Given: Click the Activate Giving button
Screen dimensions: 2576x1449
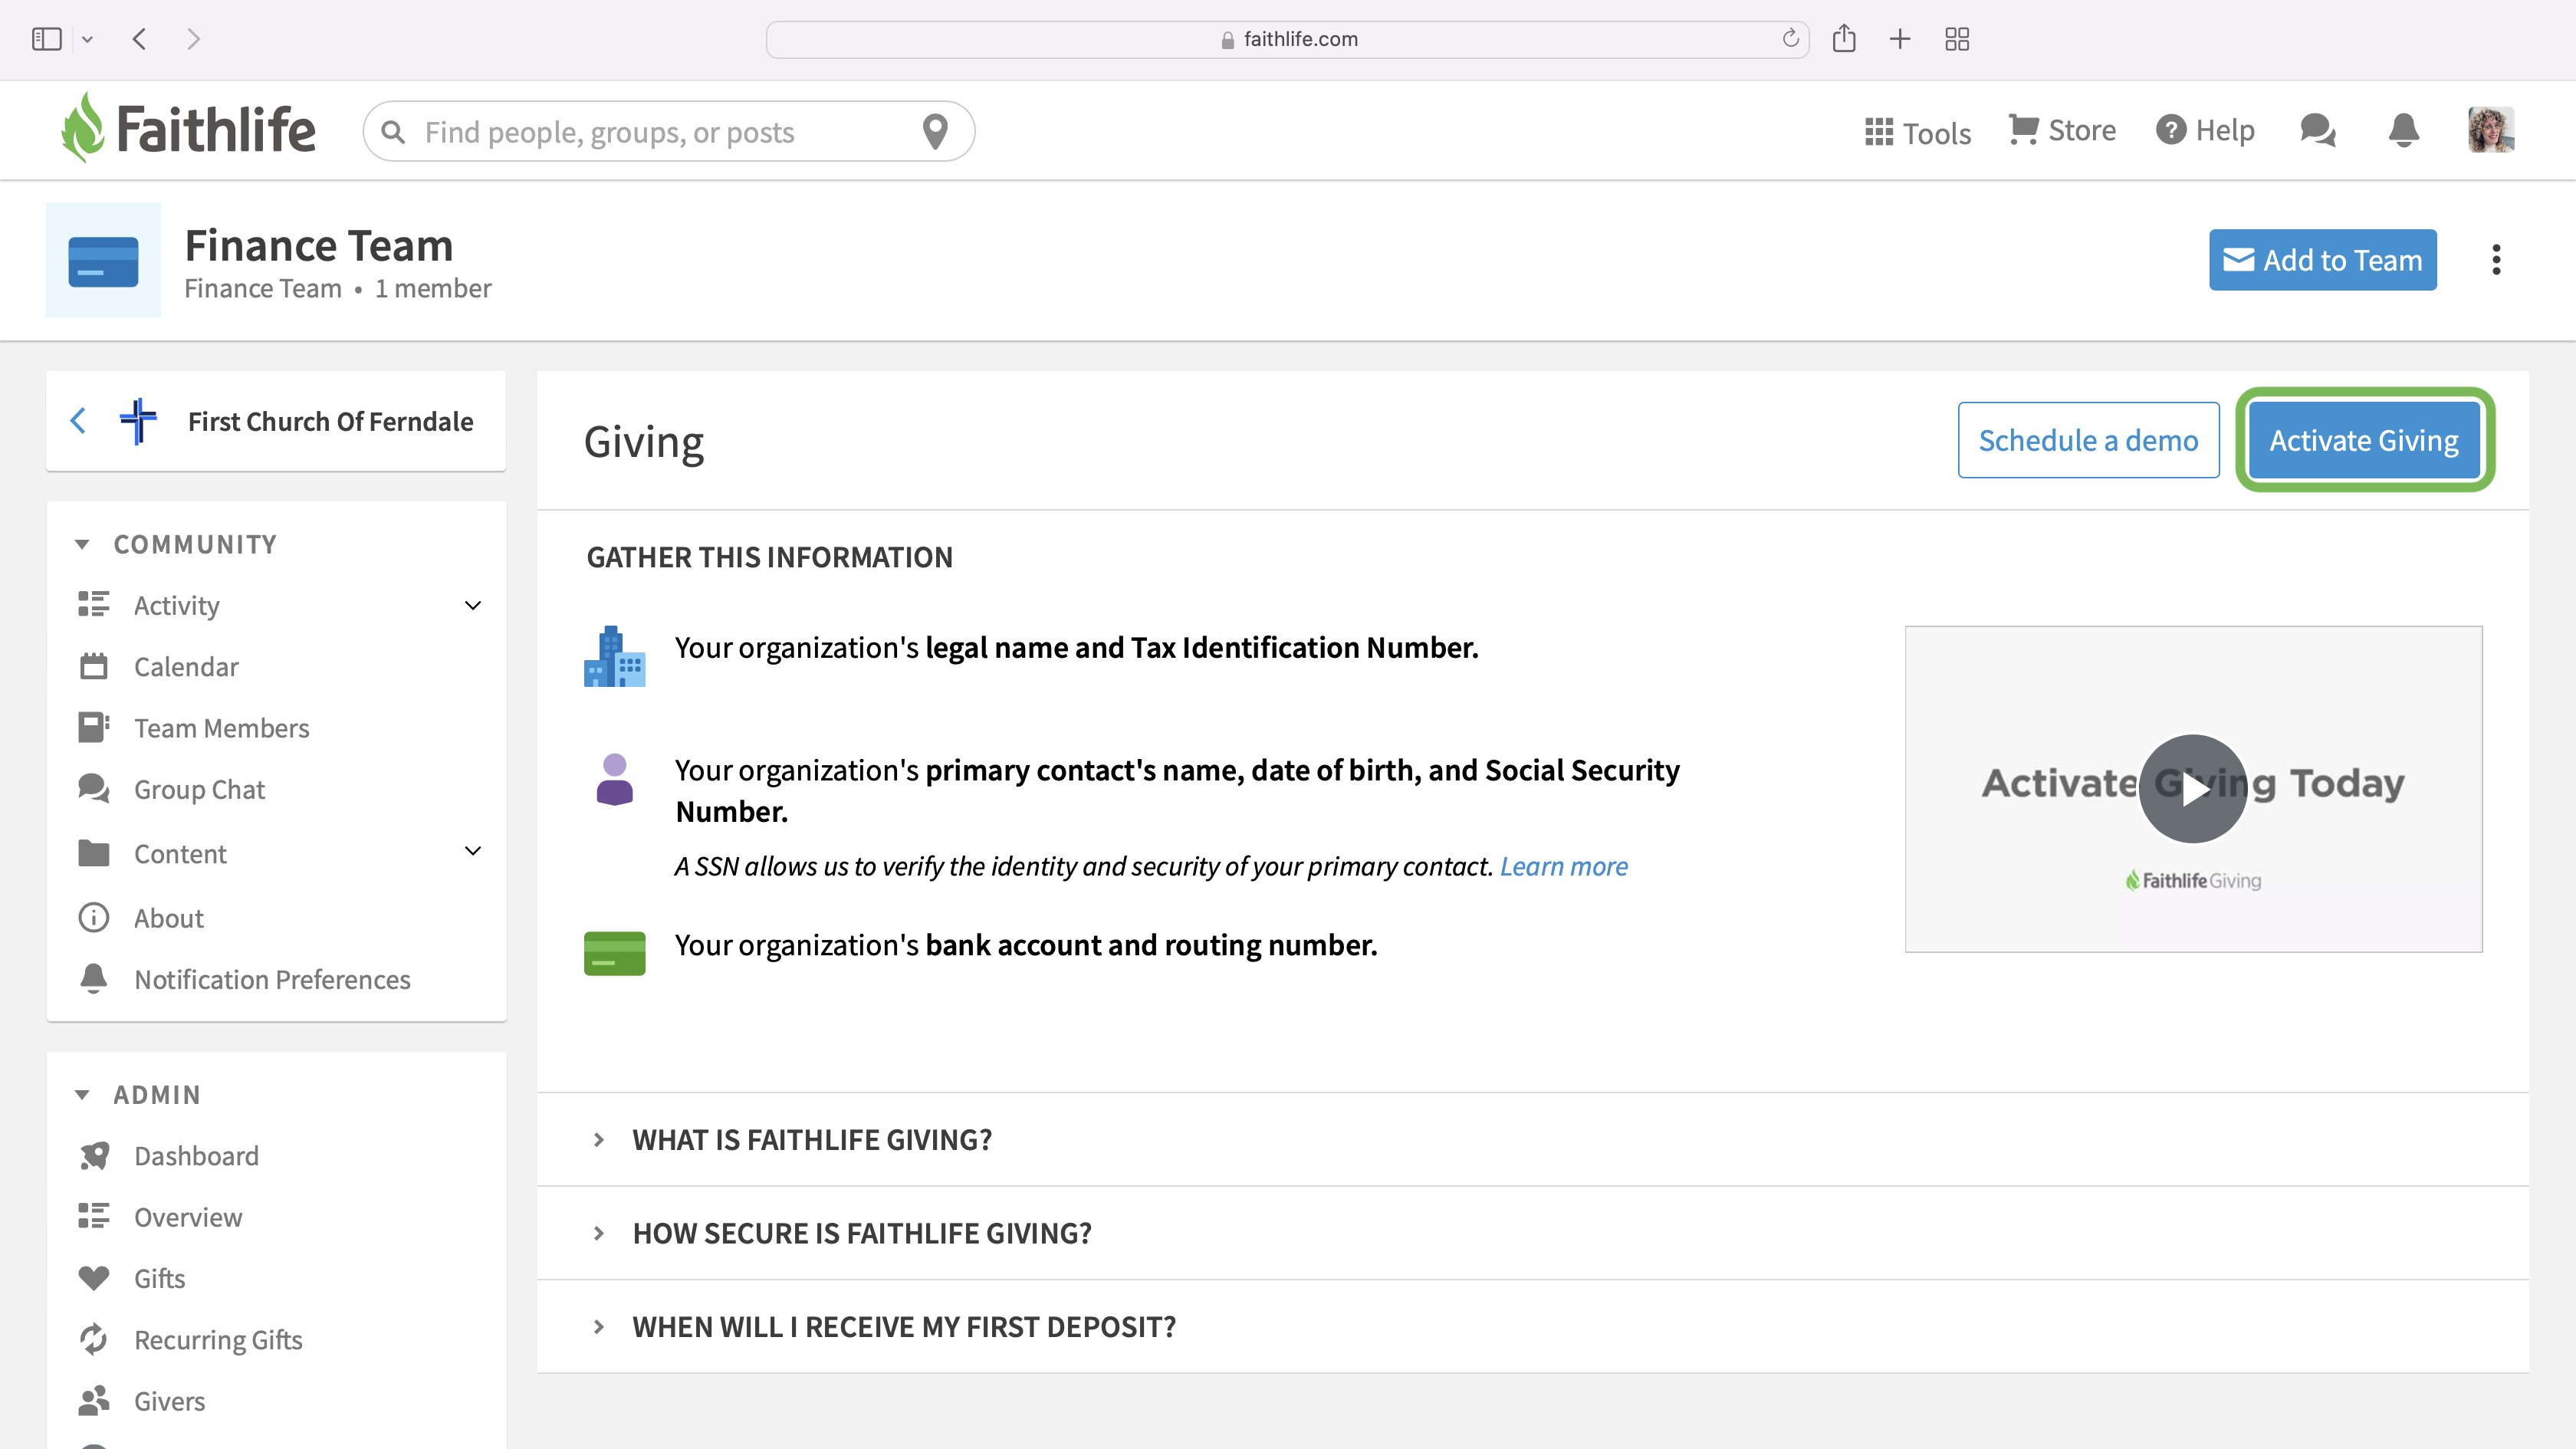Looking at the screenshot, I should 2364,440.
